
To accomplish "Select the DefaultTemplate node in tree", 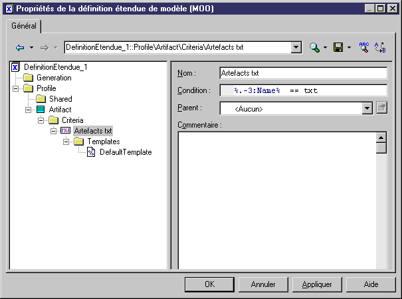I will tap(125, 152).
